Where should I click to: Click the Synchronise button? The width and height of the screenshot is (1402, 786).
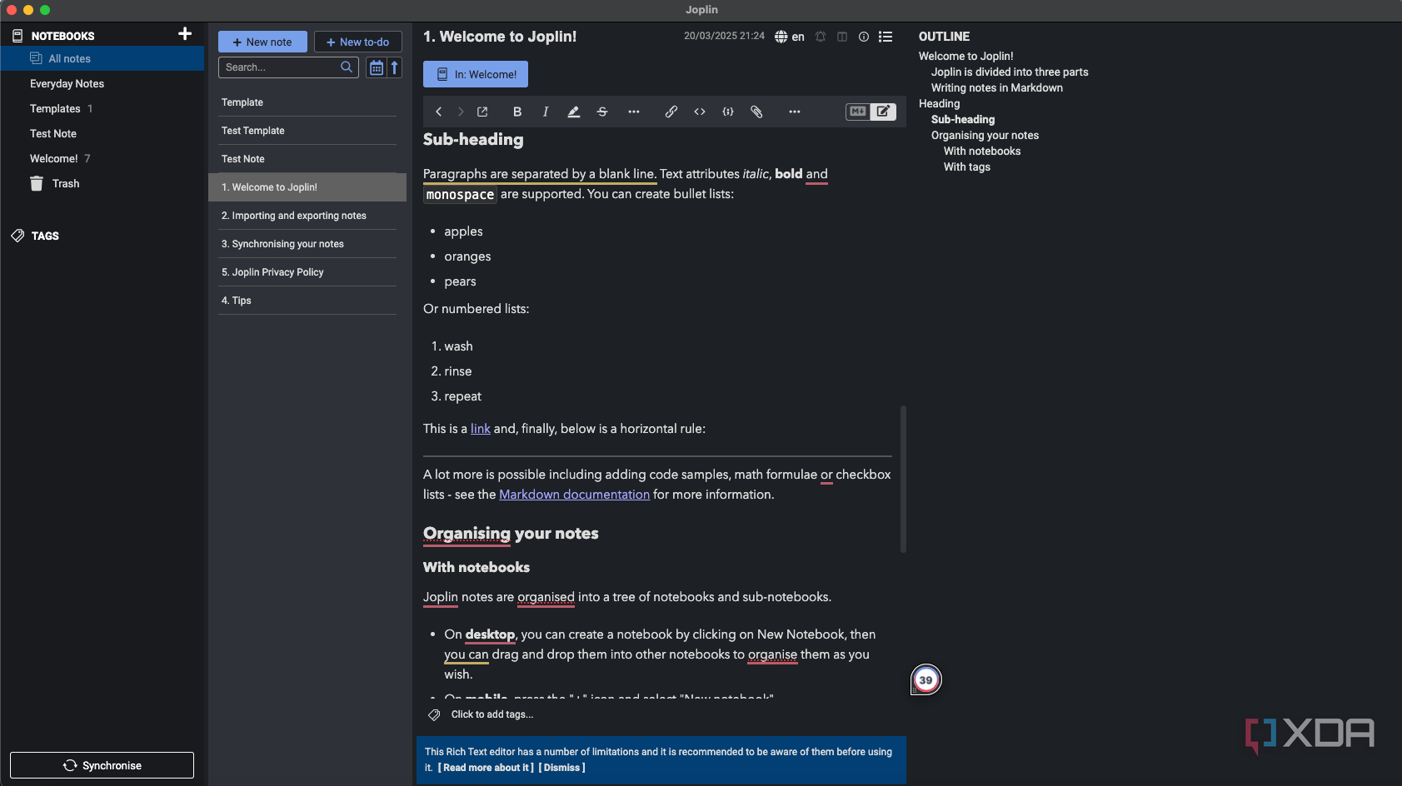coord(102,765)
